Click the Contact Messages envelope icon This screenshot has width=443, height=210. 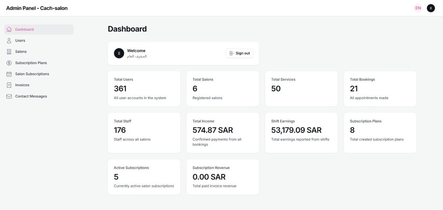pyautogui.click(x=9, y=96)
